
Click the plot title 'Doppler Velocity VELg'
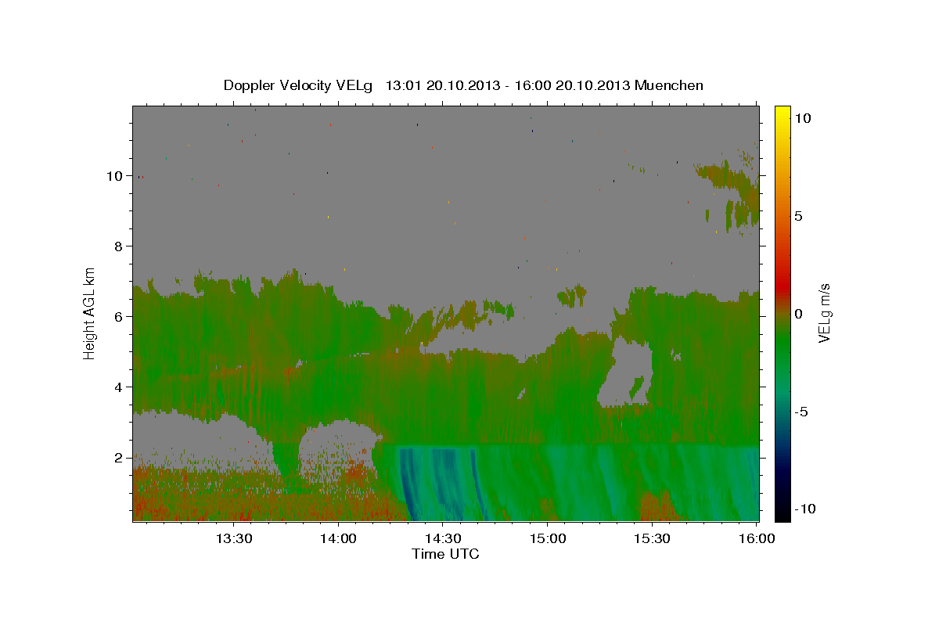click(299, 85)
